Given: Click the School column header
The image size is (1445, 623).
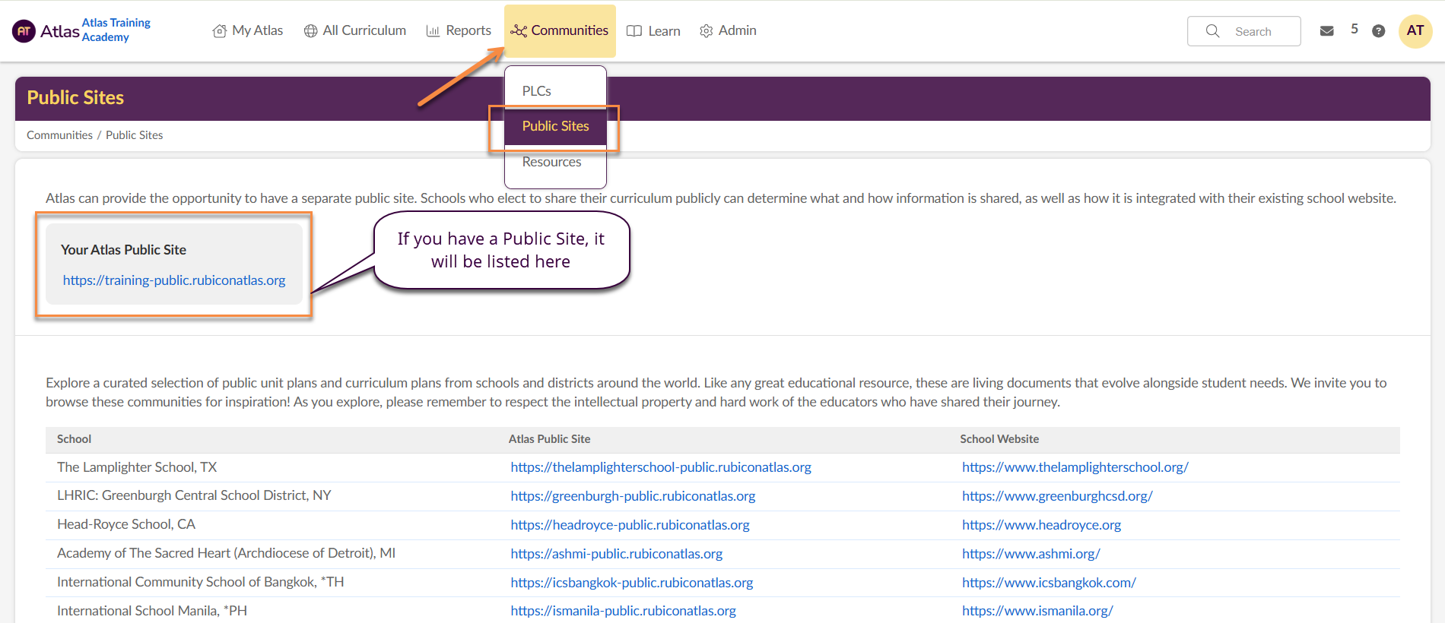Looking at the screenshot, I should (x=74, y=439).
